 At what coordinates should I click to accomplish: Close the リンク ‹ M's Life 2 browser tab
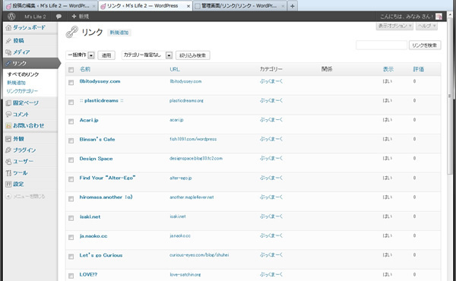[188, 6]
